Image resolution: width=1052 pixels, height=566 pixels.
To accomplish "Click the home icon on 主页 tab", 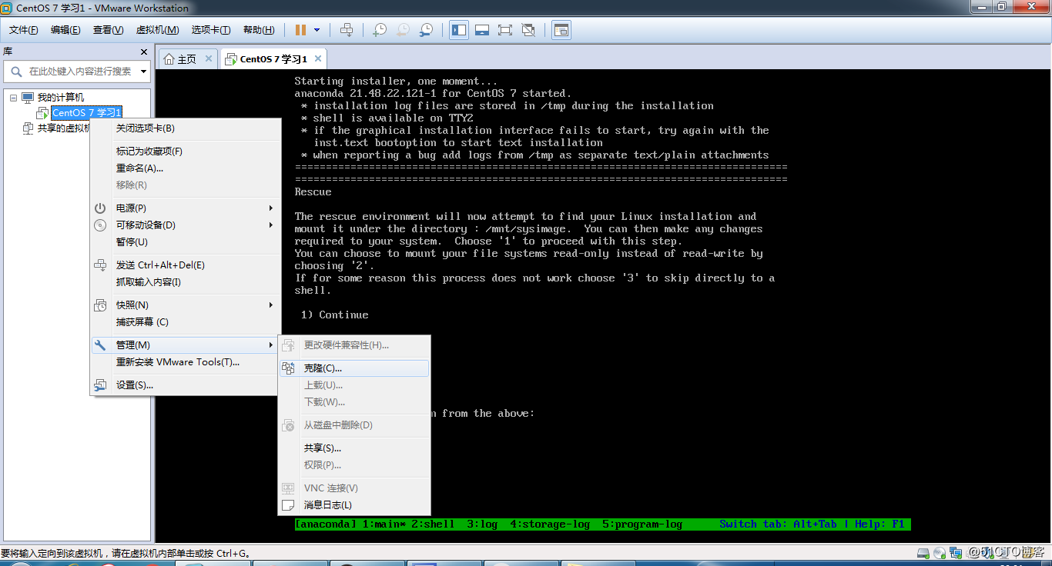I will coord(169,58).
